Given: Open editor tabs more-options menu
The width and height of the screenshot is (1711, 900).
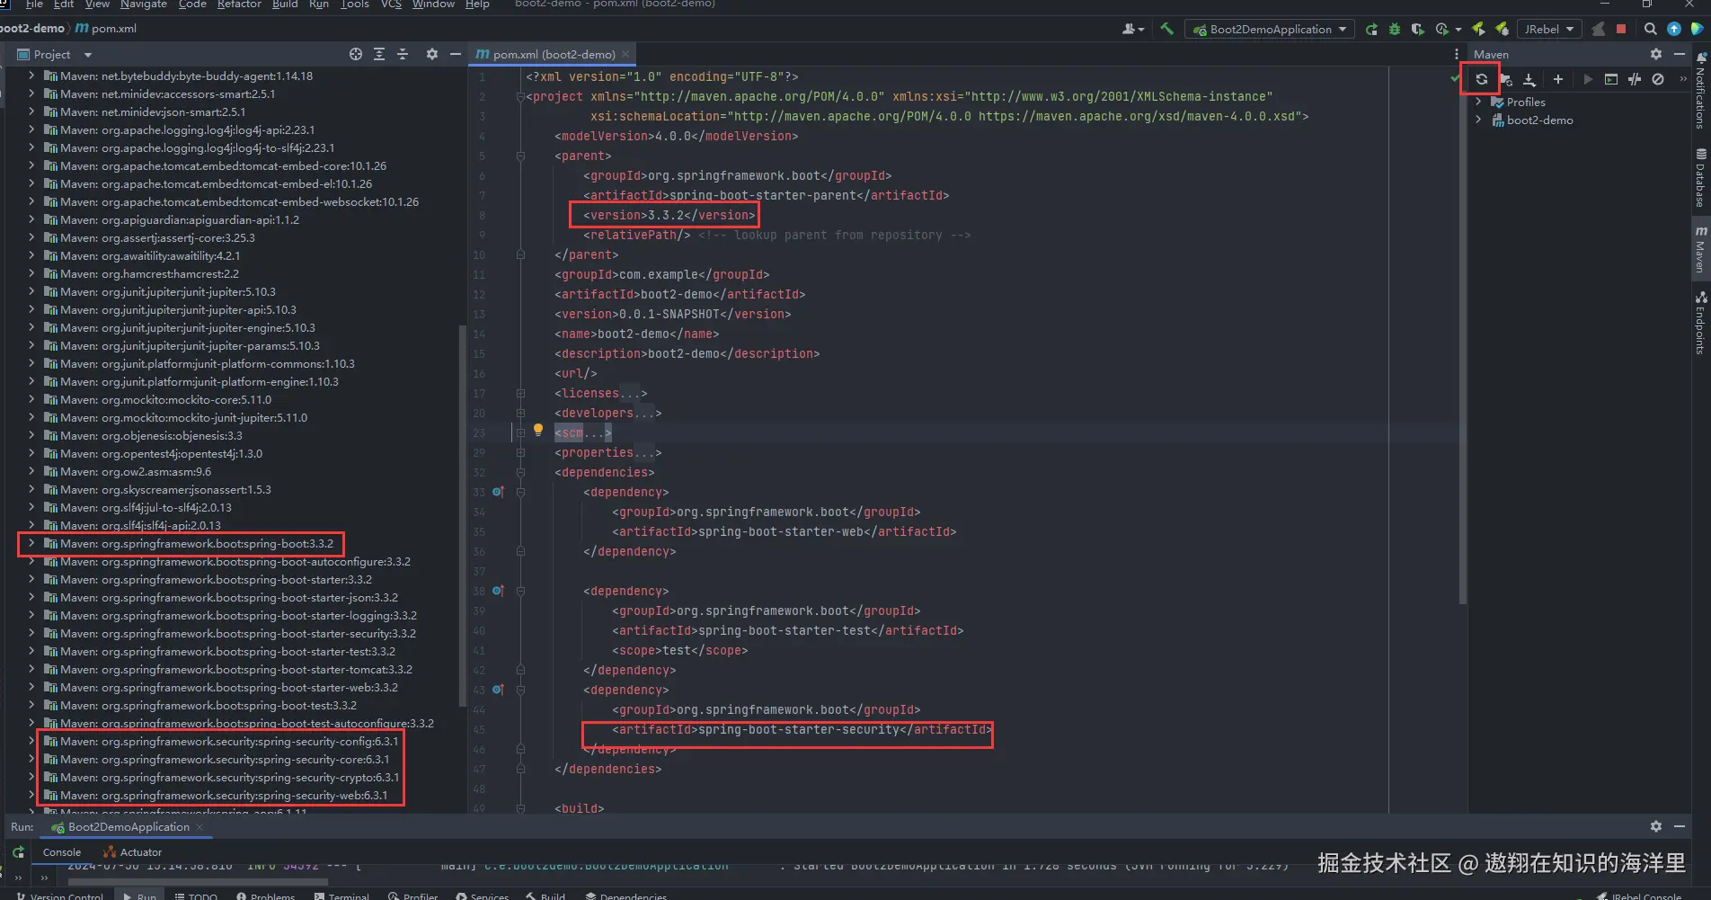Looking at the screenshot, I should [1457, 54].
